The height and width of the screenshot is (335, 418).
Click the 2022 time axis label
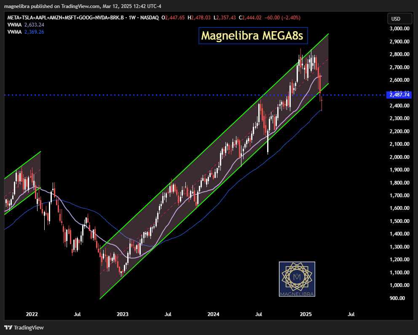click(32, 314)
